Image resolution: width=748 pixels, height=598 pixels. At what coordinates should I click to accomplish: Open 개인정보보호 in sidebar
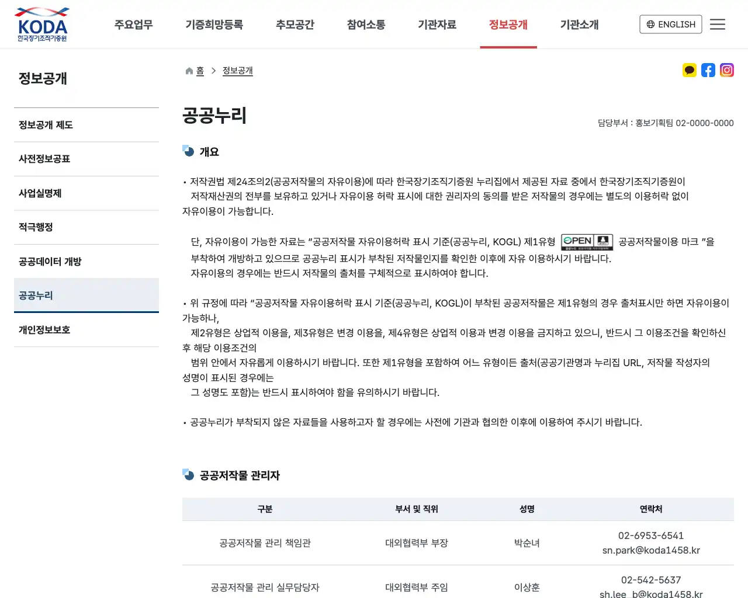[x=45, y=329]
